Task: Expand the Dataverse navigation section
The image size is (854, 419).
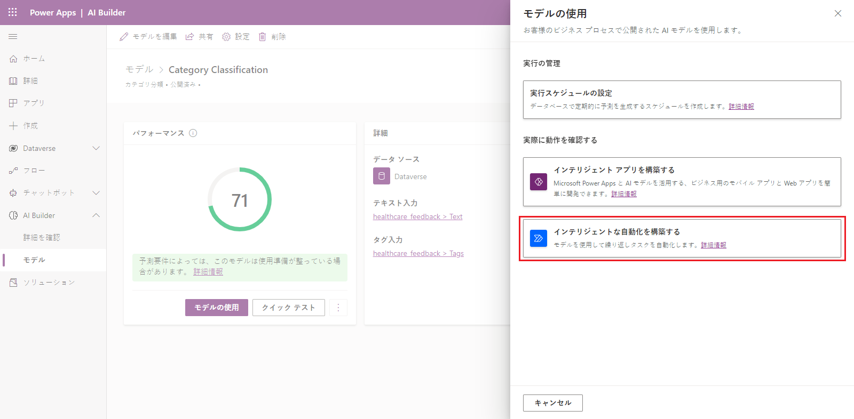Action: 96,148
